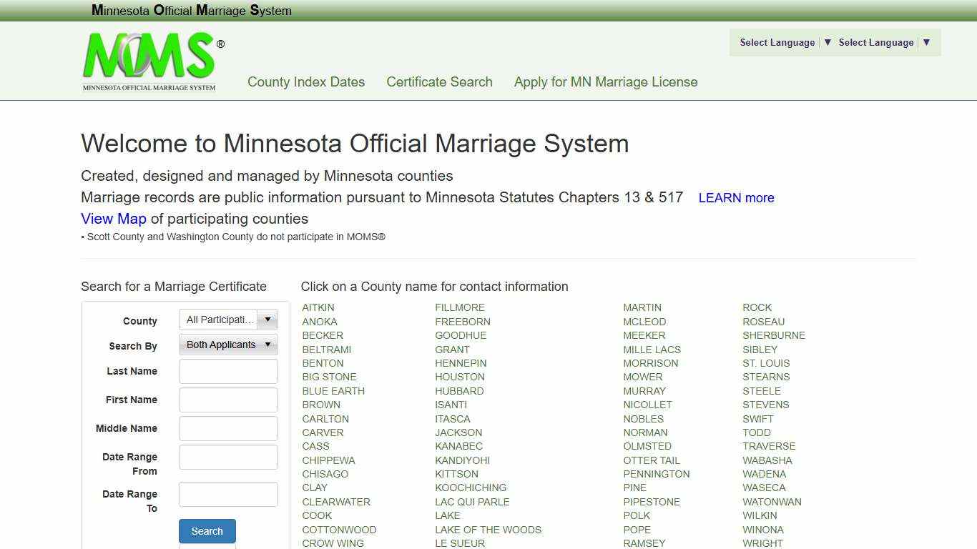Expand the first Select Language dropdown
Screen dimensions: 977x549
[x=782, y=42]
